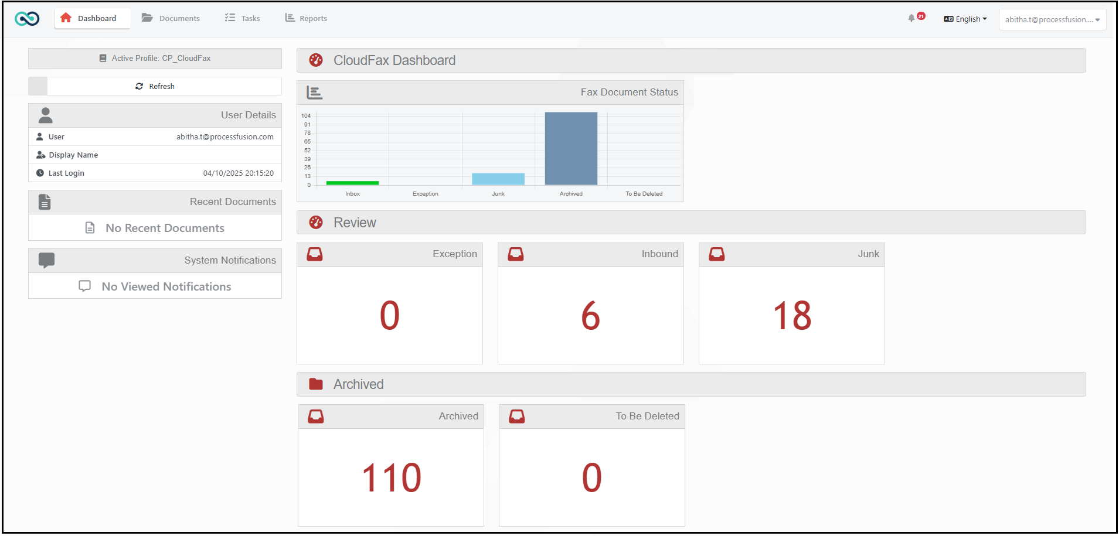Viewport: 1119px width, 536px height.
Task: Click the No Recent Documents file icon
Action: pyautogui.click(x=90, y=228)
